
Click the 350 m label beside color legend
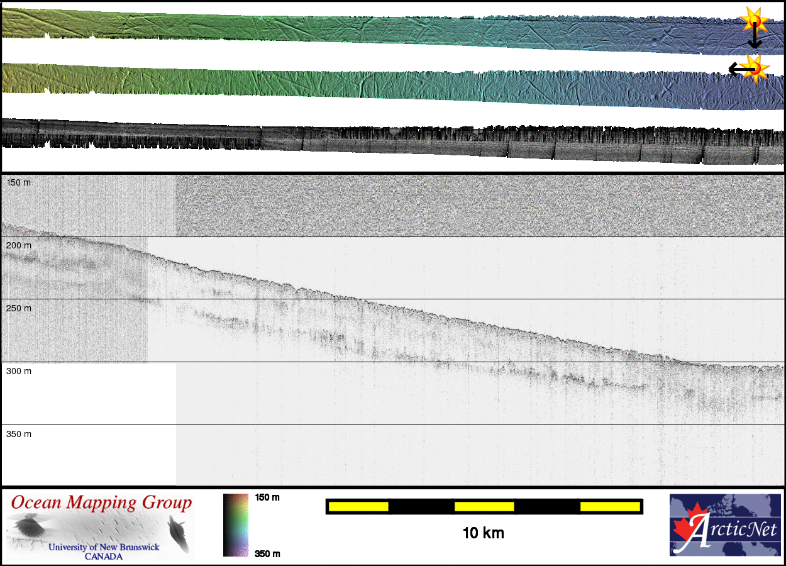267,553
